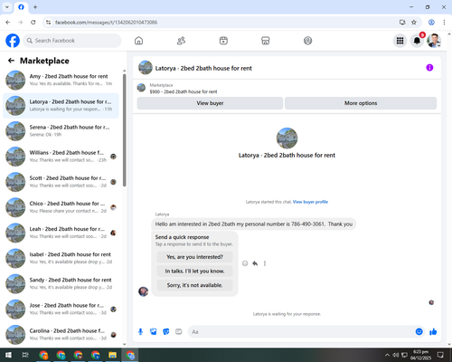Image resolution: width=452 pixels, height=362 pixels.
Task: Click the browser address bar URL
Action: 106,23
